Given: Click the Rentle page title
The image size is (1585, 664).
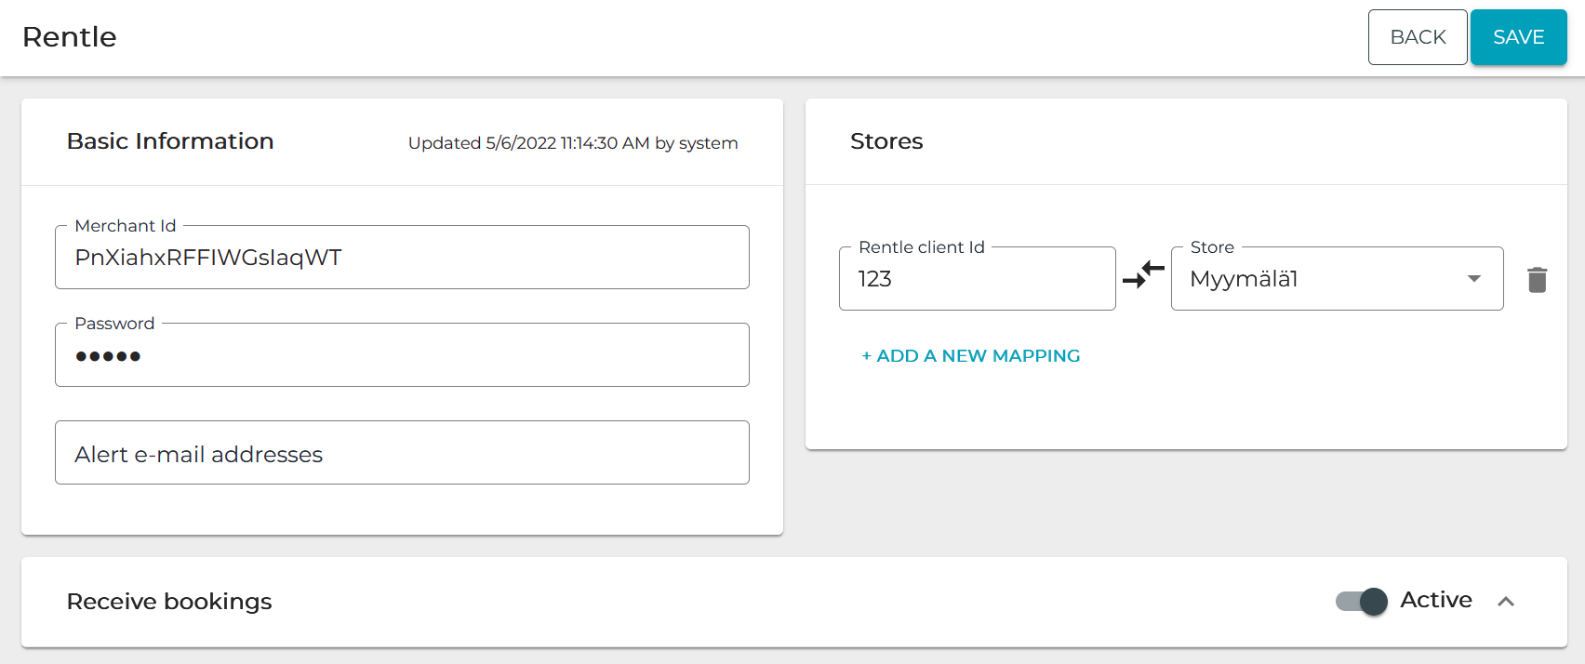Looking at the screenshot, I should pos(70,37).
